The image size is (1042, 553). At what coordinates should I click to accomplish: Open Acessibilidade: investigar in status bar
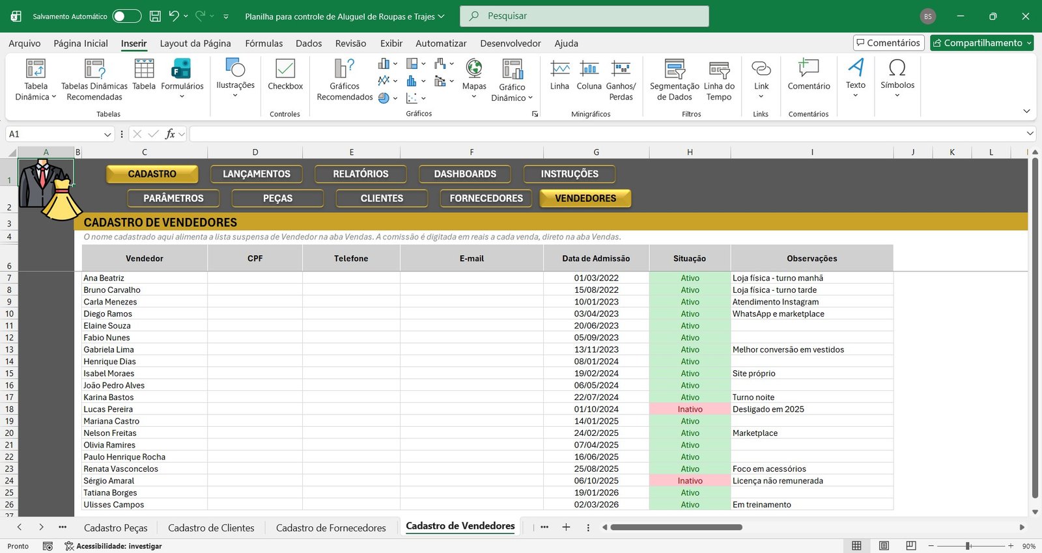click(113, 546)
